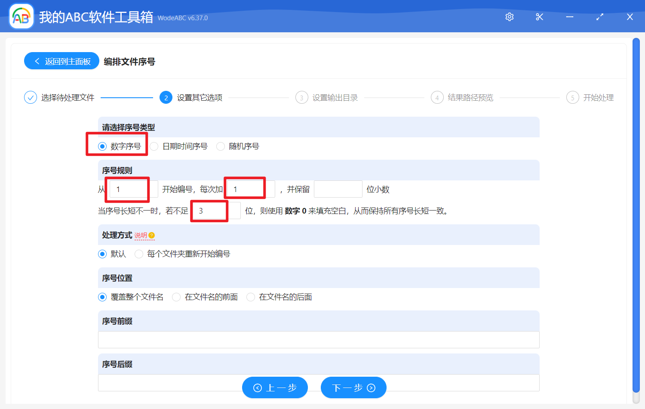Viewport: 645px width, 409px height.
Task: Click the orange help icon beside 说明
Action: [151, 235]
